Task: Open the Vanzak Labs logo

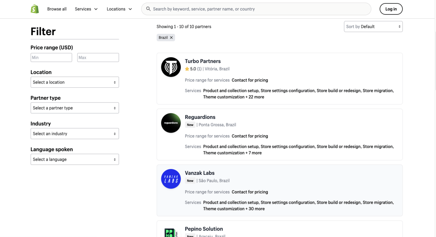Action: (171, 179)
